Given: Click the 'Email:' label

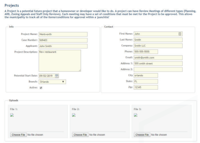Looking at the screenshot, I should click(129, 57).
